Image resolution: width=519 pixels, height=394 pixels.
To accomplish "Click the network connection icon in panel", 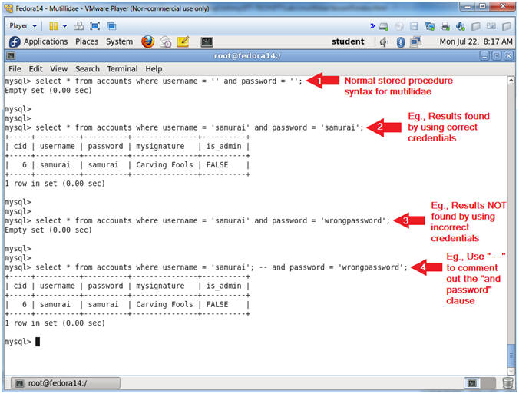I will point(415,42).
